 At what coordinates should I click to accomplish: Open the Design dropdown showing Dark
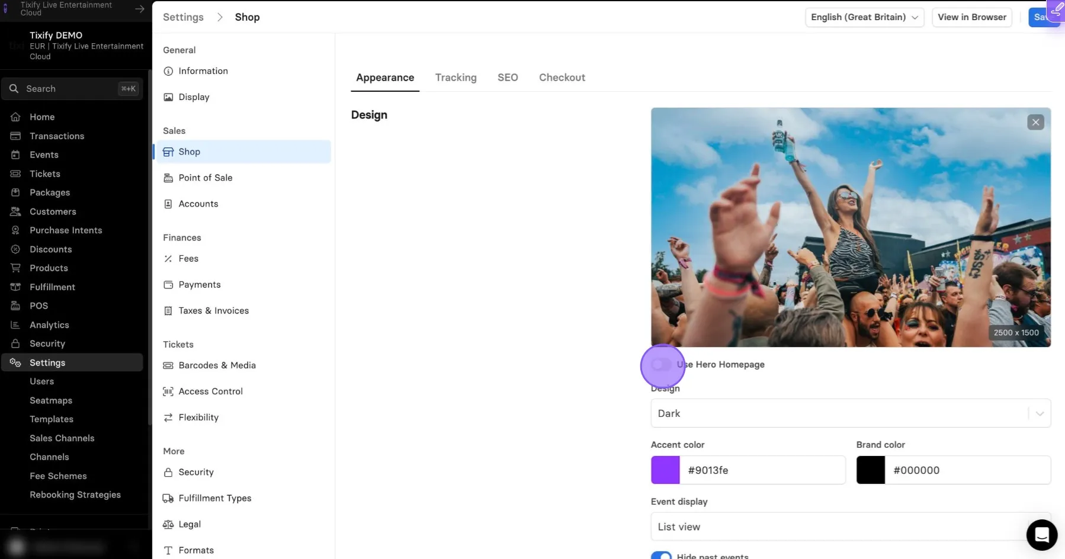click(851, 413)
